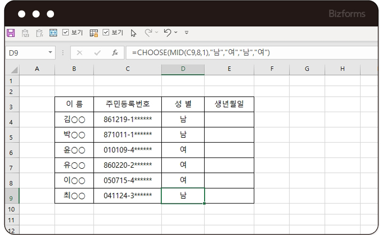Click the Select Objects pointer icon
This screenshot has width=382, height=235.
coord(133,33)
